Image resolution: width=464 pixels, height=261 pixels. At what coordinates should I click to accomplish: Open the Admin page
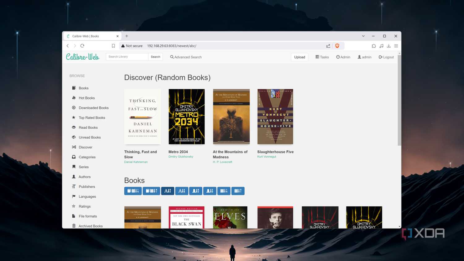tap(343, 57)
